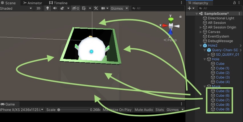The width and height of the screenshot is (243, 122).
Task: Toggle Stats in Game view
Action: coord(160,110)
